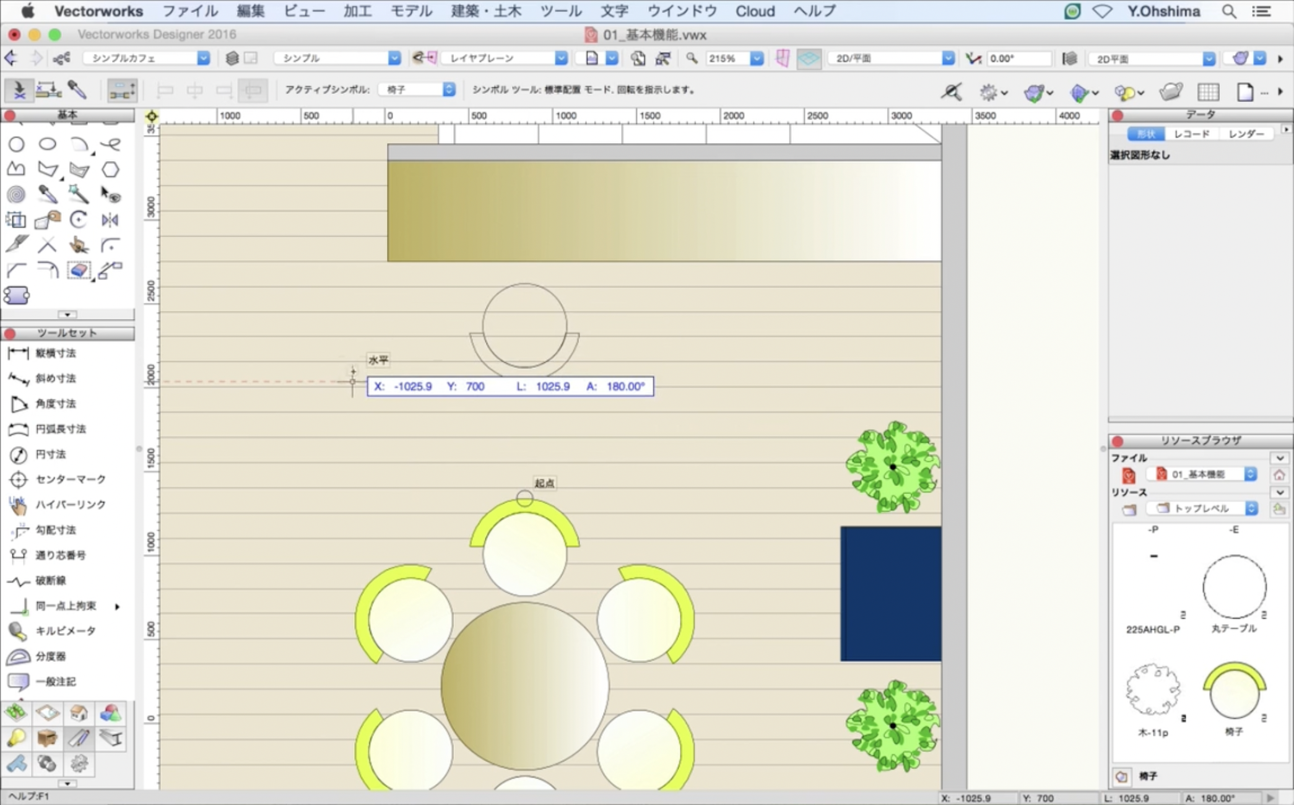The image size is (1294, 805).
Task: Open the 01_基本機能 file dropdown in browser
Action: [1201, 474]
